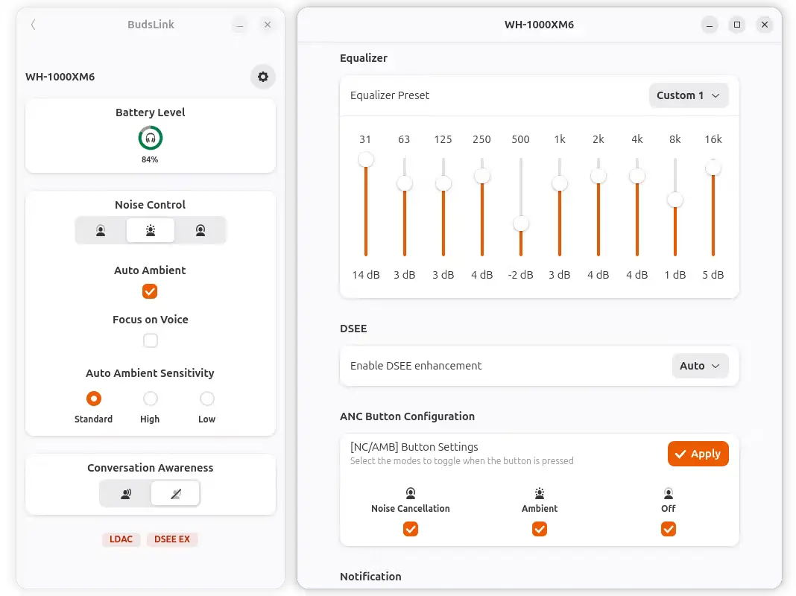The width and height of the screenshot is (796, 596).
Task: Go back in the BudsLink window
Action: [x=33, y=25]
